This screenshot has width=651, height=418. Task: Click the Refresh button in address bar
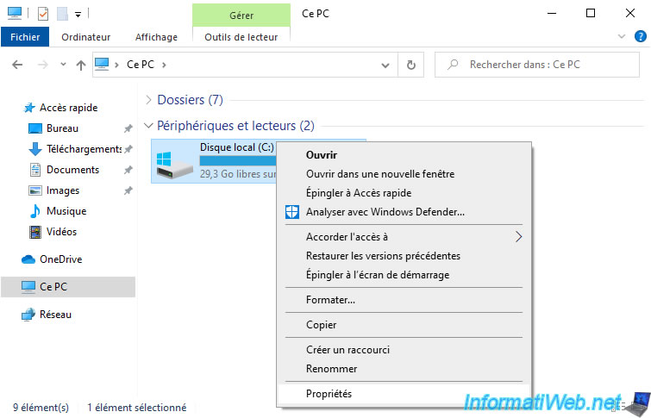click(x=411, y=65)
